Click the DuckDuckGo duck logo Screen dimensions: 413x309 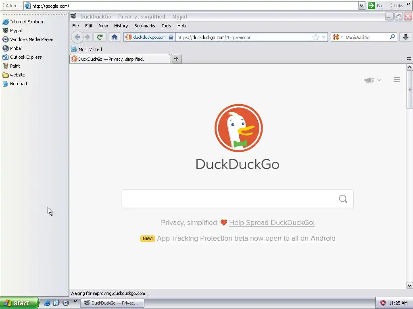(239, 128)
